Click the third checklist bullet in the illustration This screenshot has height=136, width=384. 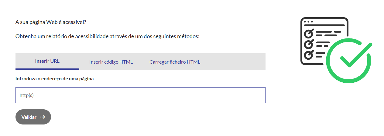click(x=308, y=55)
